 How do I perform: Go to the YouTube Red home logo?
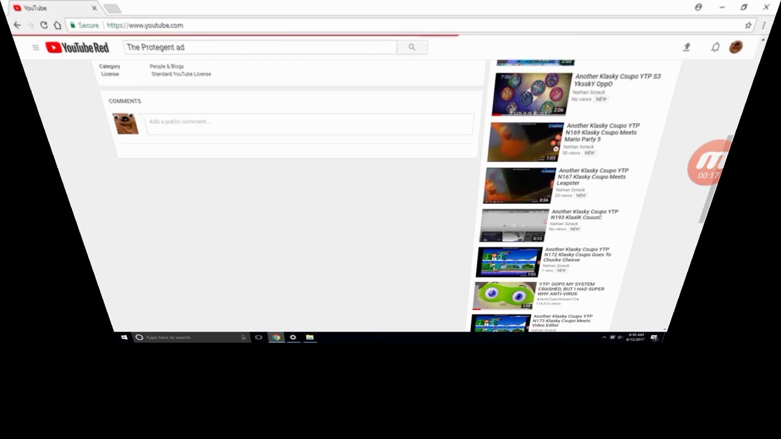tap(77, 48)
